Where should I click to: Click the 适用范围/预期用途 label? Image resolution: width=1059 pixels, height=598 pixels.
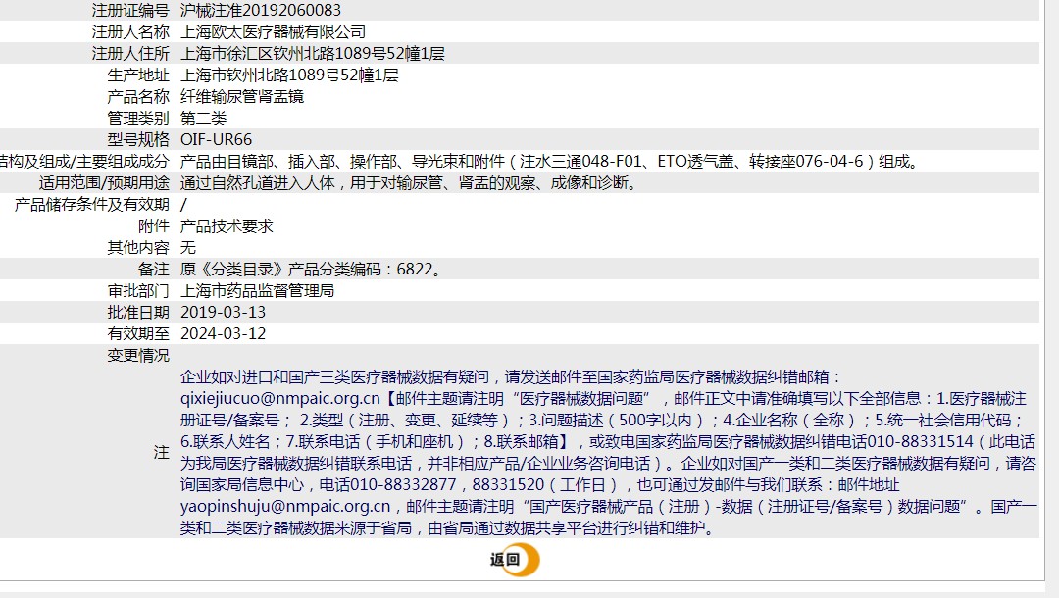(104, 183)
